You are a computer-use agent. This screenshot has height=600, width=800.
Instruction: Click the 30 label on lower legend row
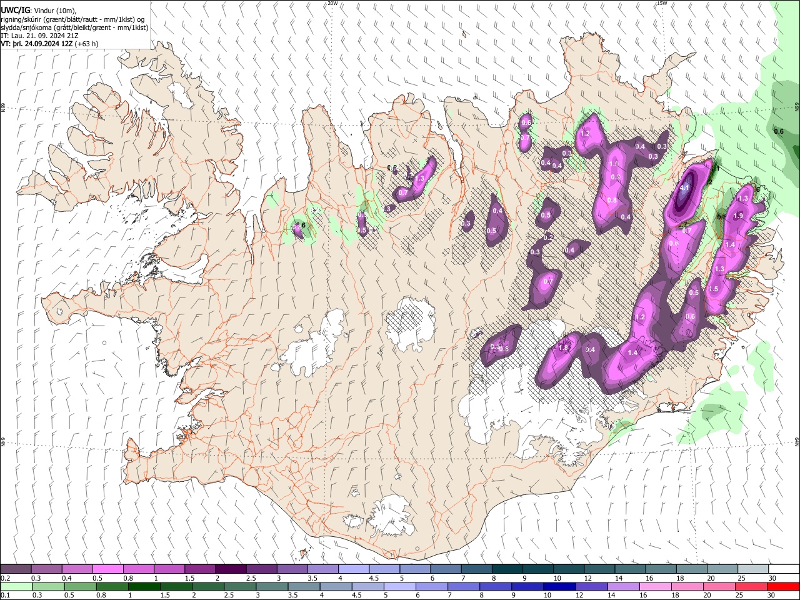772,596
